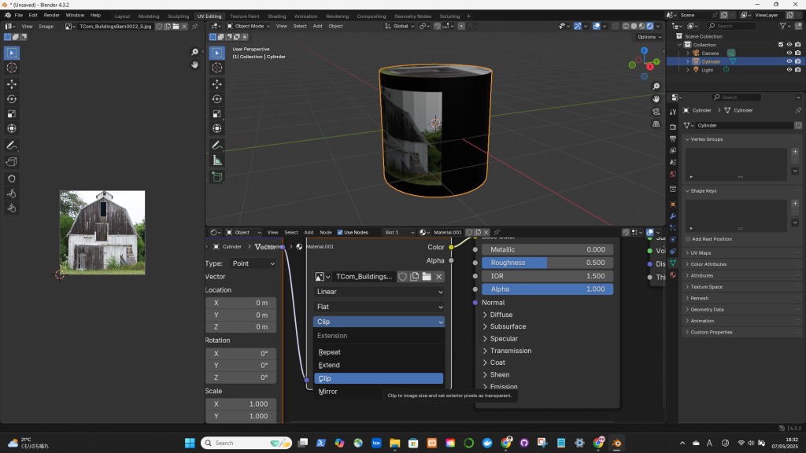The width and height of the screenshot is (806, 453).
Task: Click the Measure tool in the viewport toolbar
Action: pyautogui.click(x=217, y=160)
